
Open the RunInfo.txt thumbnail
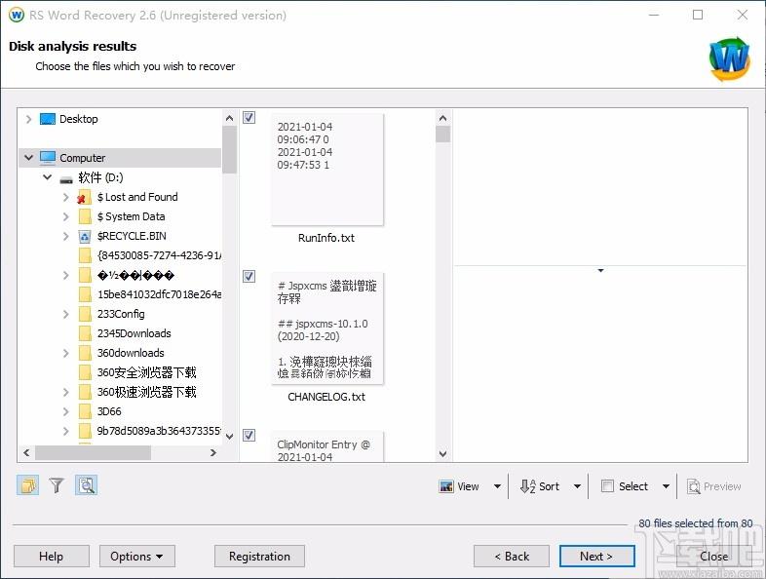click(x=327, y=169)
